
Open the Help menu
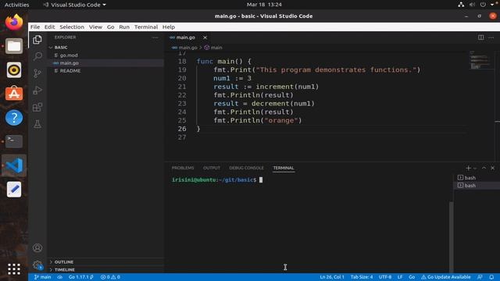(169, 27)
